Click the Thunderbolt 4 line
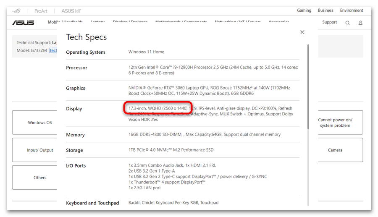 [167, 182]
